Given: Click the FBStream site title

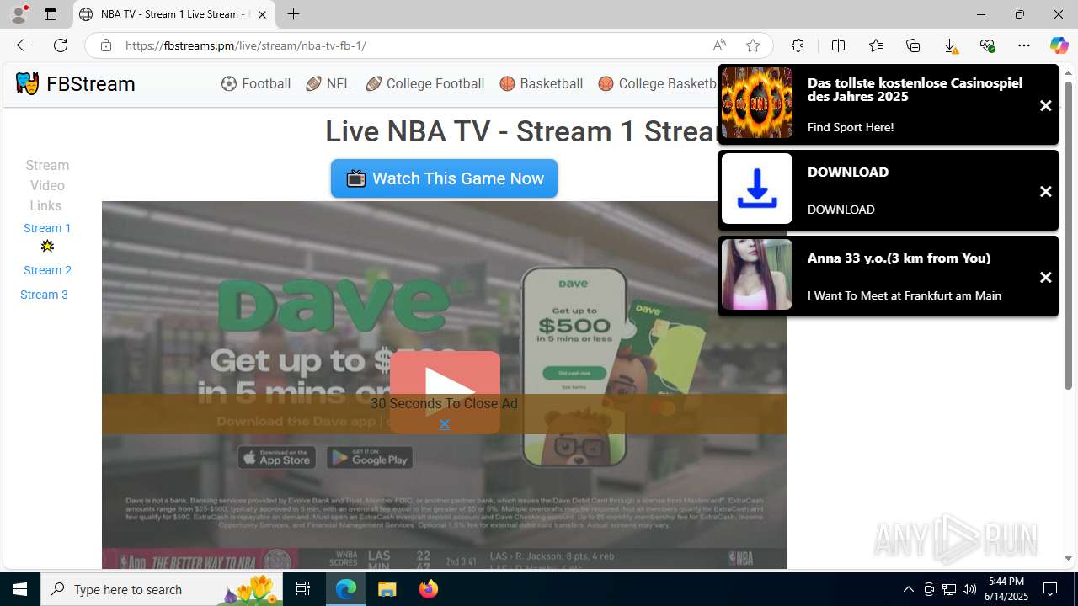Looking at the screenshot, I should click(91, 83).
